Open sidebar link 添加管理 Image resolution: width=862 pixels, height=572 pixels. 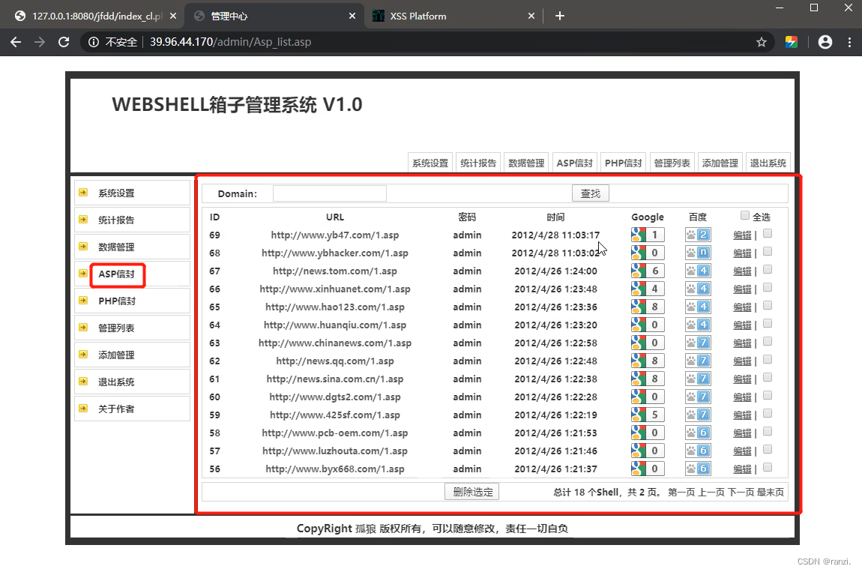(x=116, y=355)
